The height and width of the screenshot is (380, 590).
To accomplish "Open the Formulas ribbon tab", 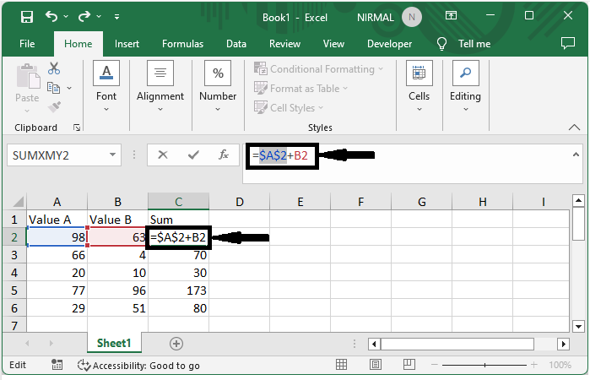I will (x=182, y=44).
